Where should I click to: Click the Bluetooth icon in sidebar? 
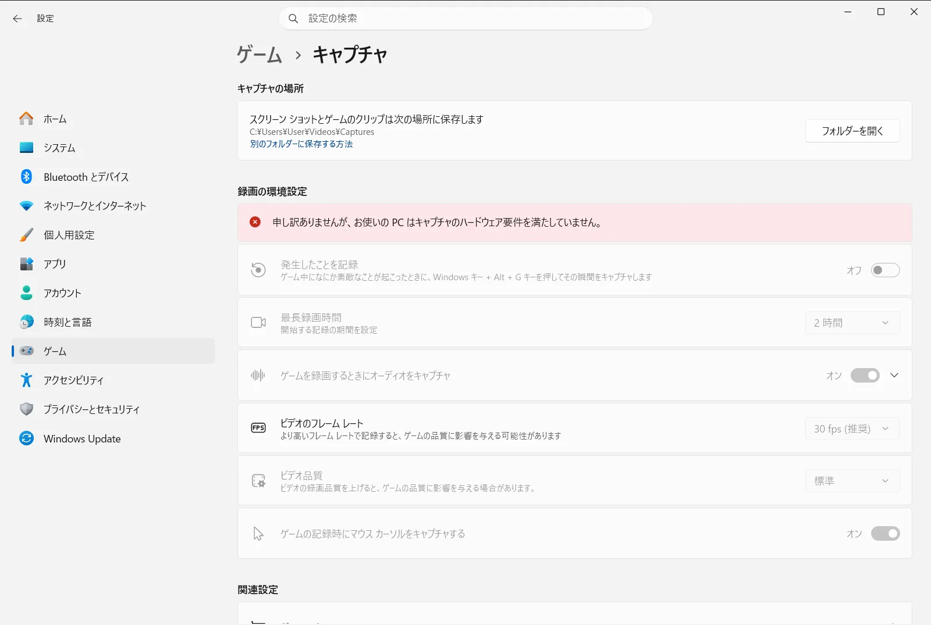[x=26, y=177]
